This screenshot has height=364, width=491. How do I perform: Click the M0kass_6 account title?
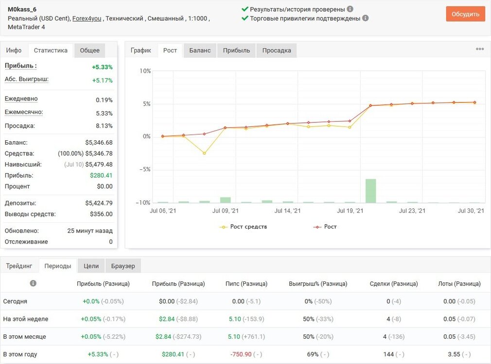point(22,9)
